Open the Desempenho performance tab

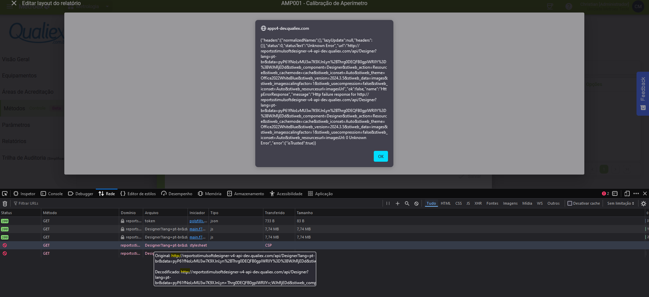(x=177, y=194)
